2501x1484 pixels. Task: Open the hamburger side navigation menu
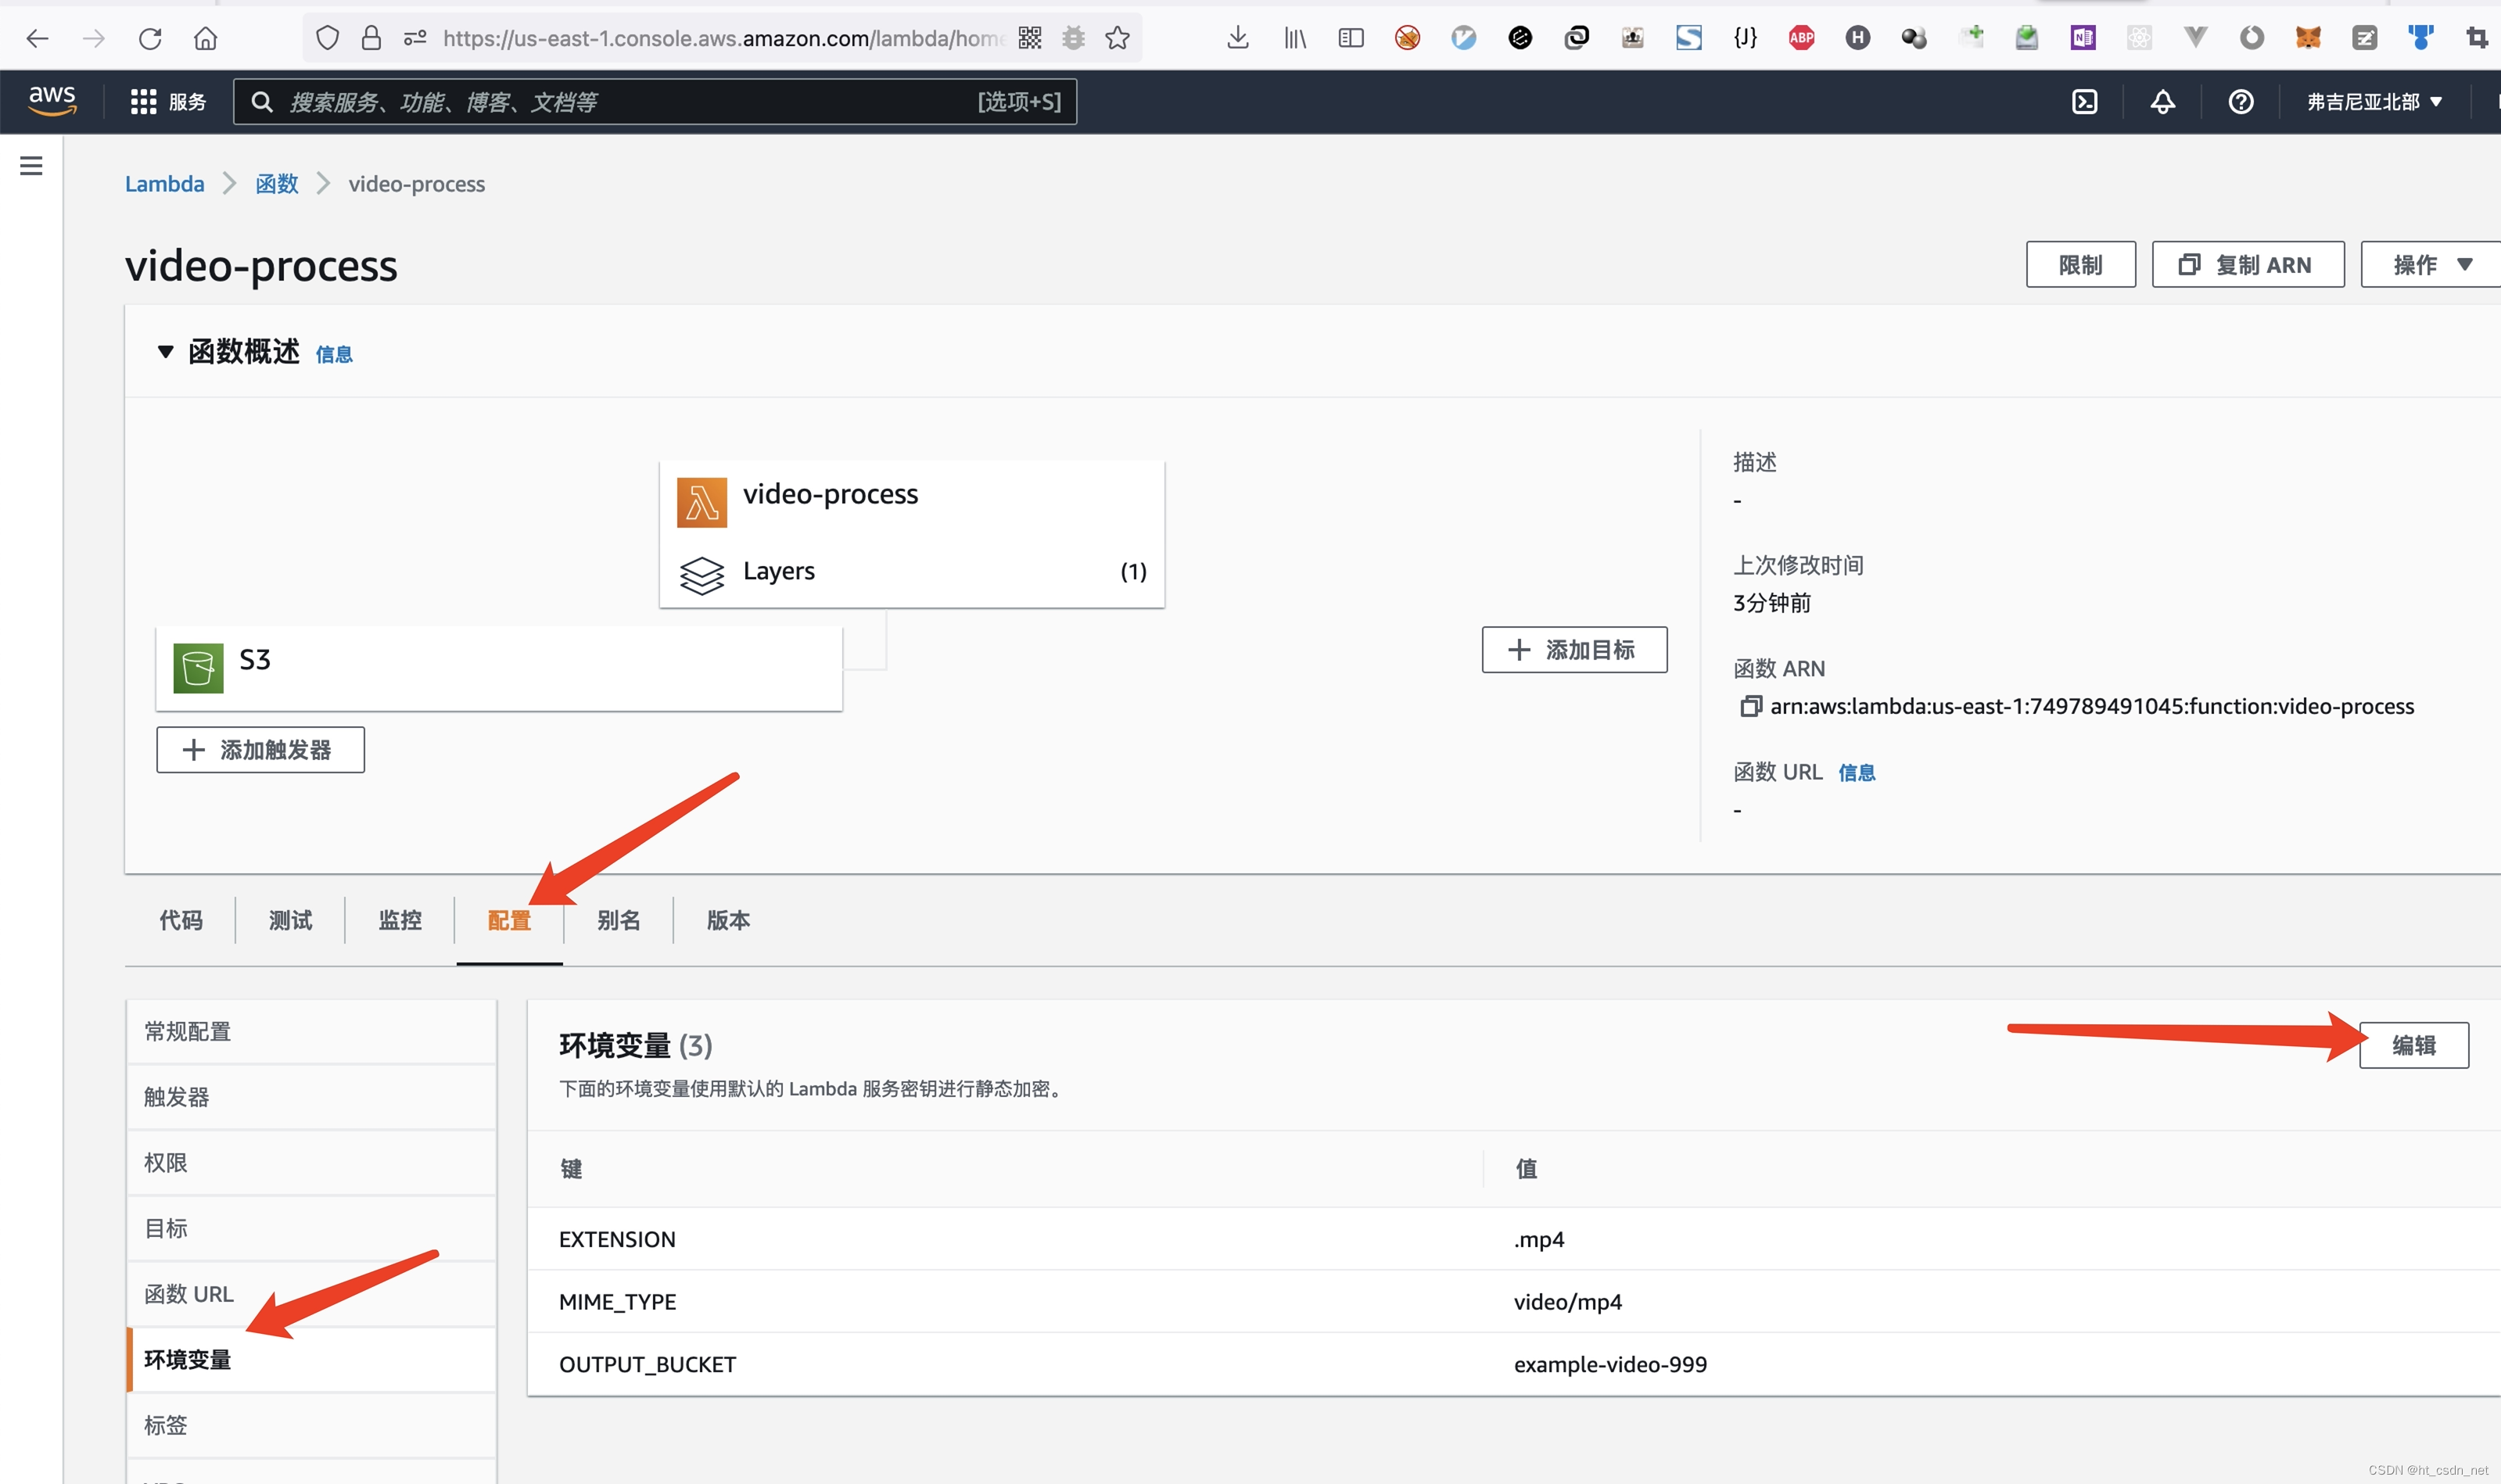point(31,166)
